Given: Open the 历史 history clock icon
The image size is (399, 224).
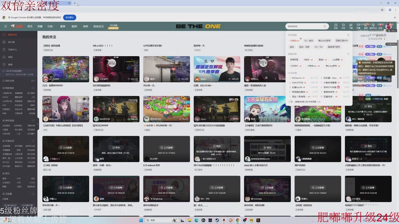Looking at the screenshot, I should tap(336, 26).
